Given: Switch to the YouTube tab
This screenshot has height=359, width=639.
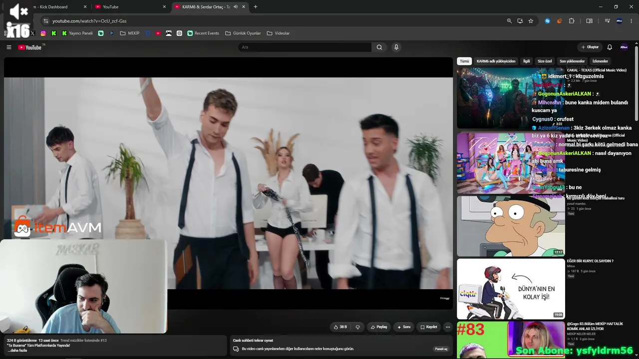Looking at the screenshot, I should point(130,7).
